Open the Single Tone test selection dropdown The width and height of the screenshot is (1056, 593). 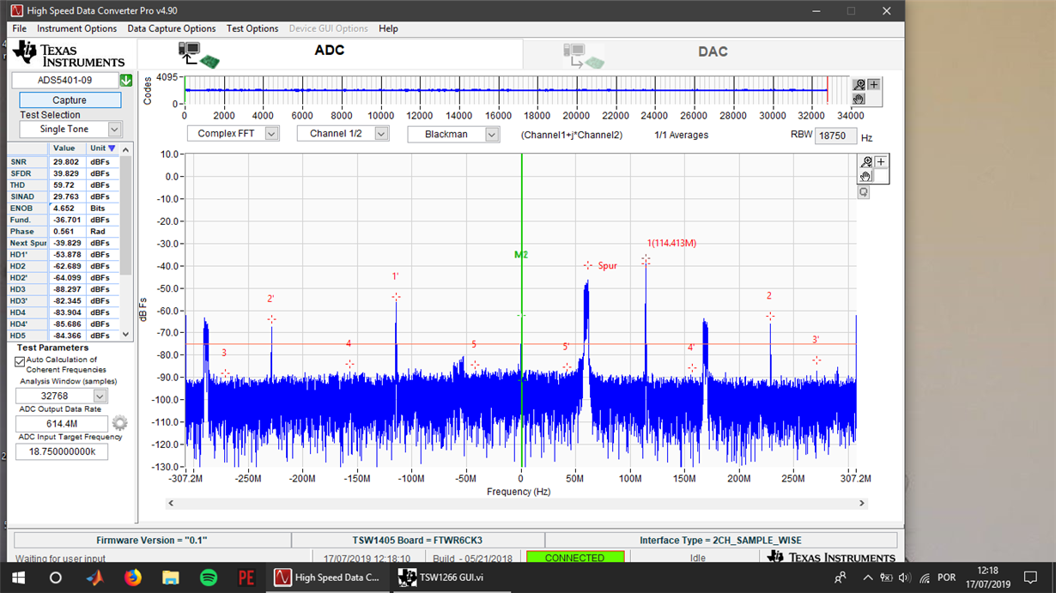[114, 129]
